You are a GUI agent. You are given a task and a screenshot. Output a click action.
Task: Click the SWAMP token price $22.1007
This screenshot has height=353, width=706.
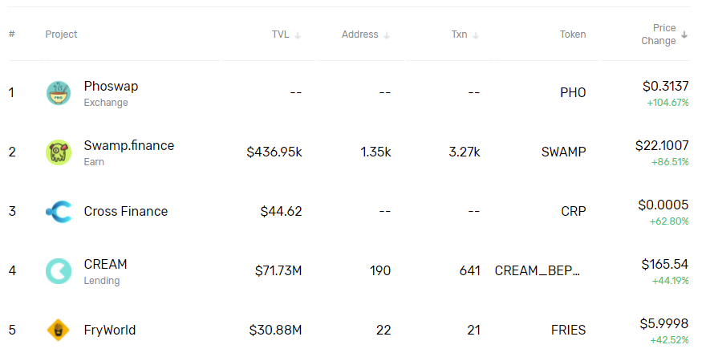661,145
